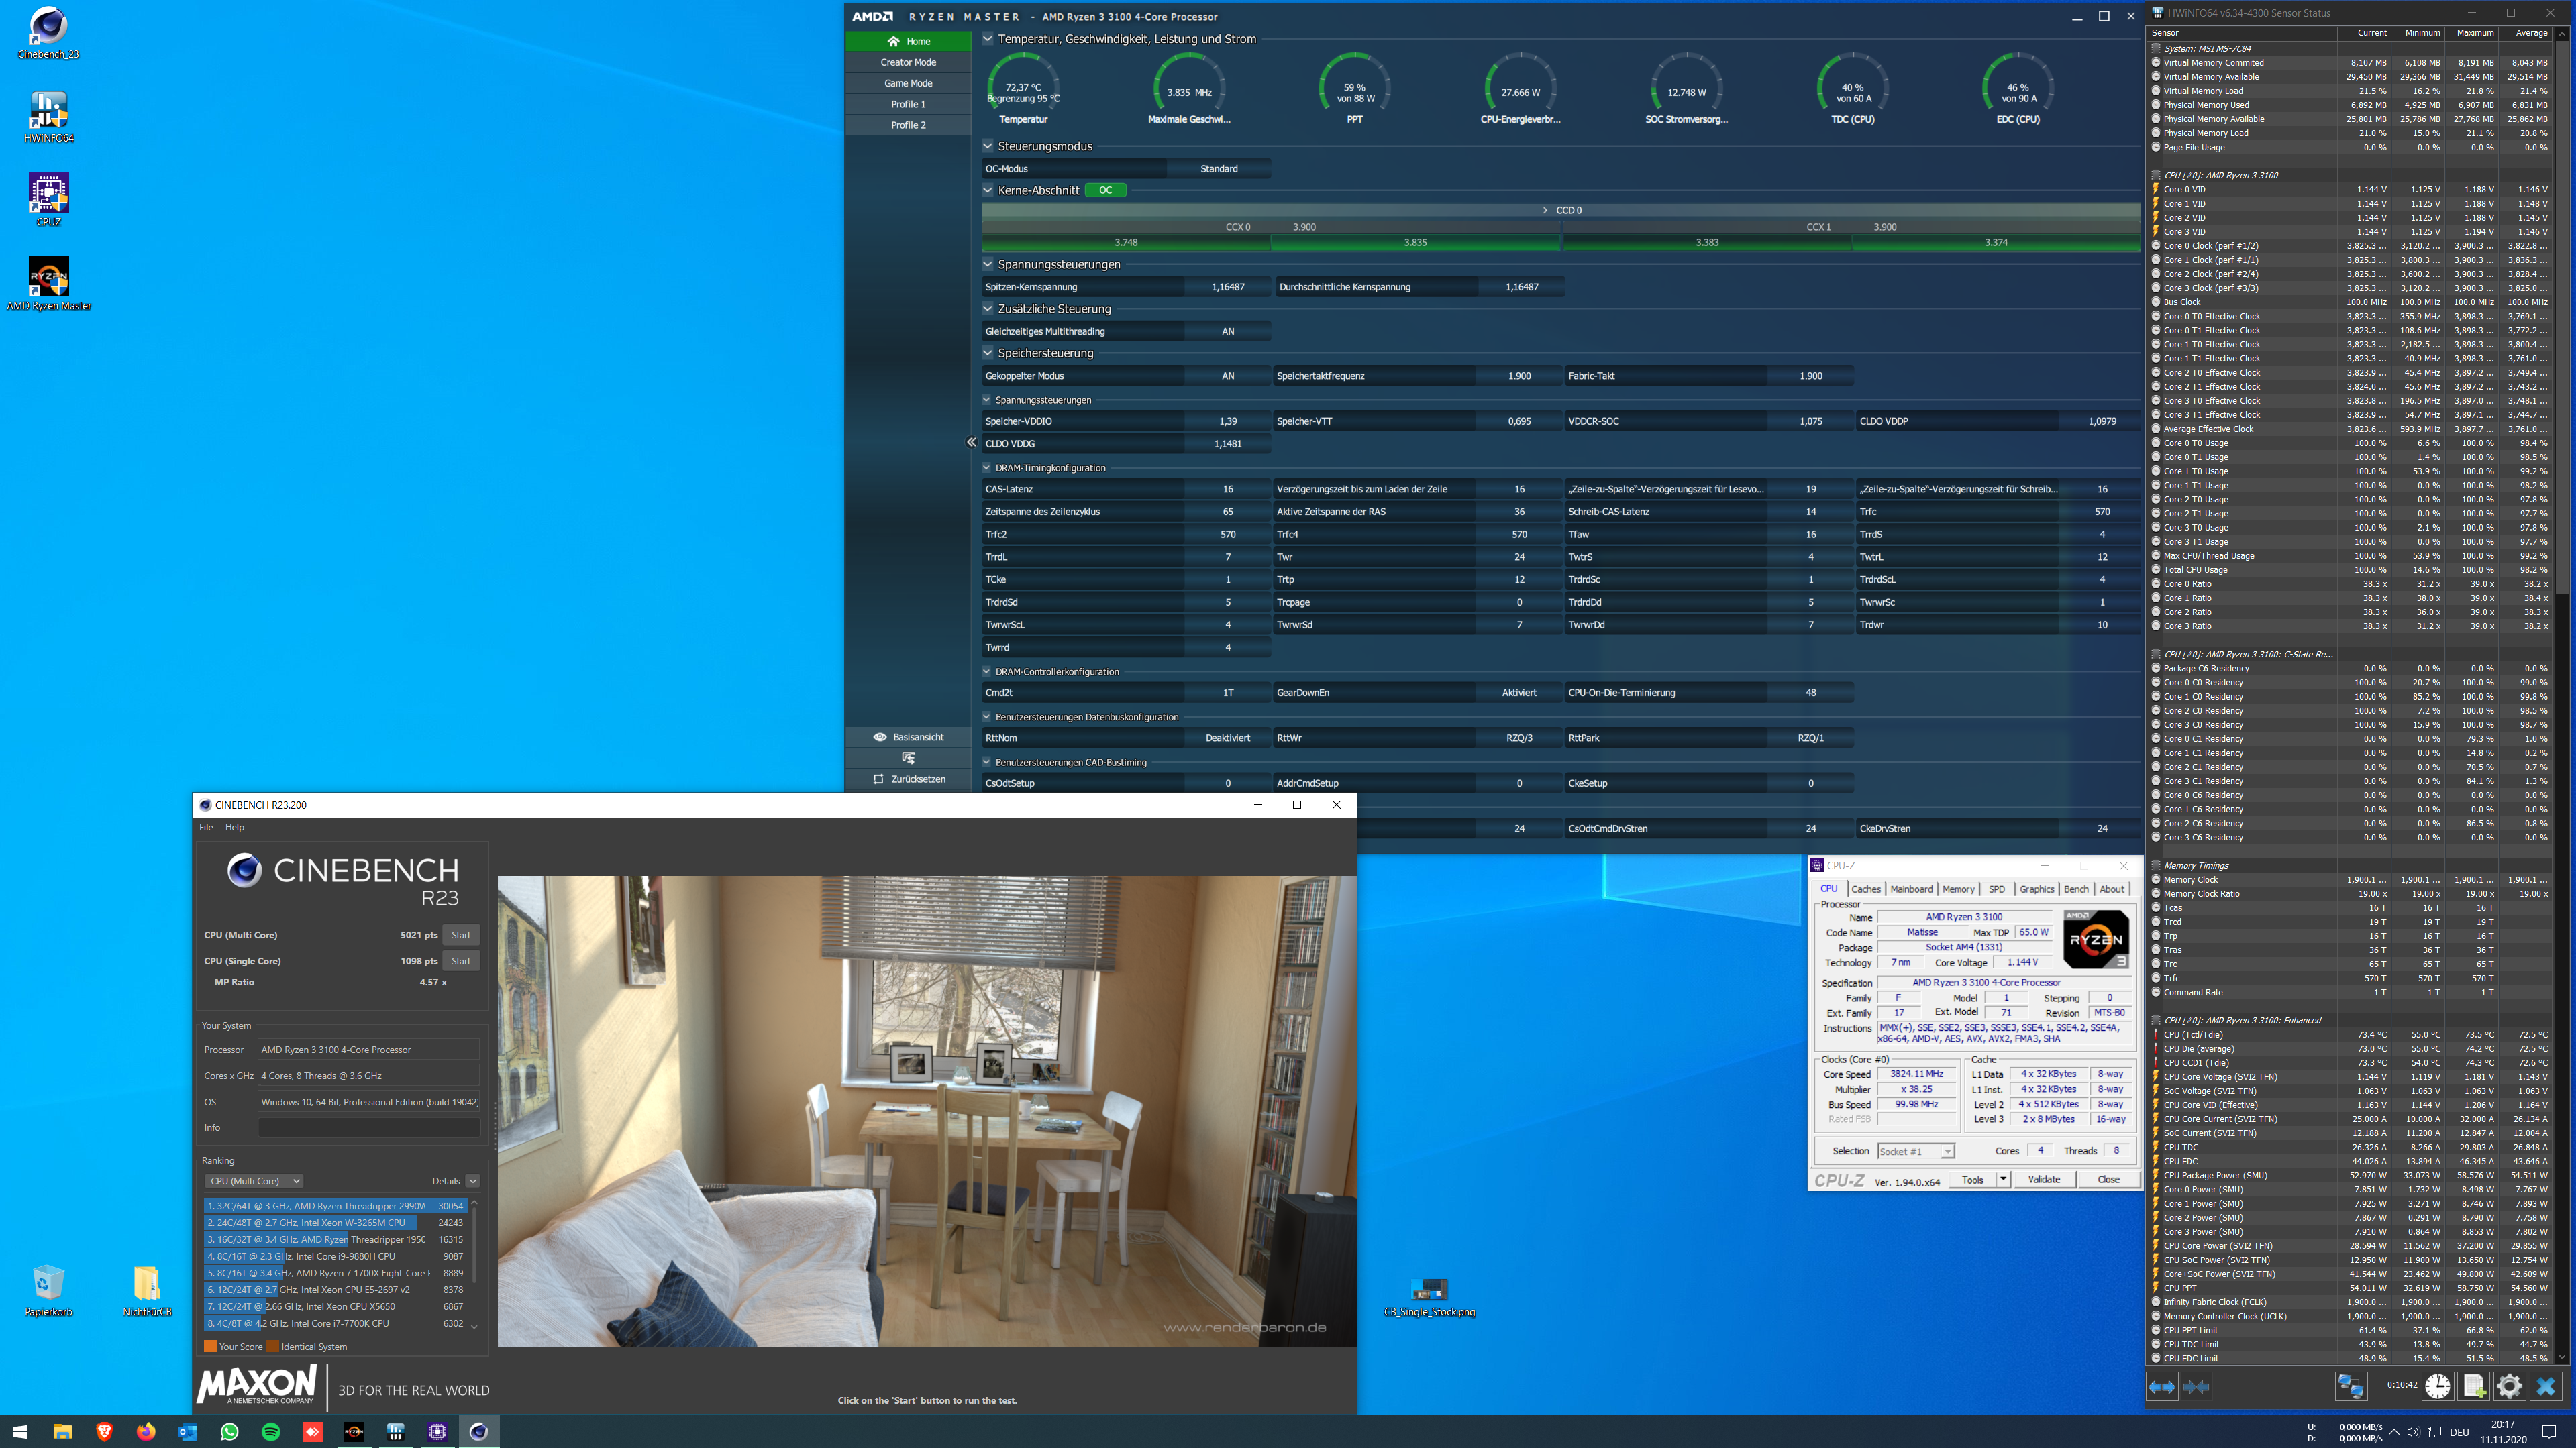Reset min/max with the clock icon
Viewport: 2576px width, 1448px height.
(x=2438, y=1386)
